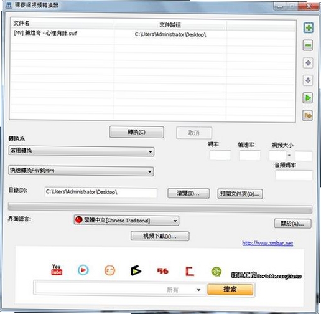
Task: Move the file down with the down-arrow icon
Action: point(308,80)
